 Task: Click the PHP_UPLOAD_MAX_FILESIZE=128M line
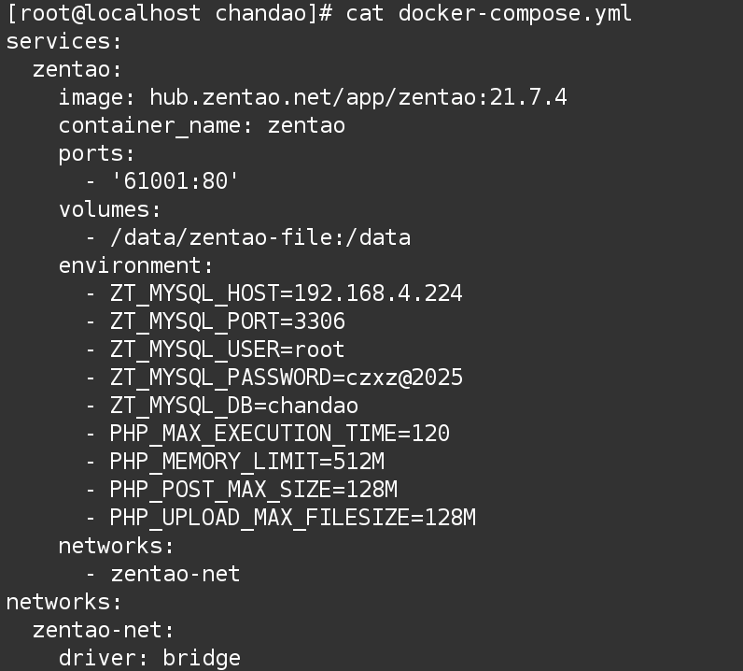tap(293, 518)
